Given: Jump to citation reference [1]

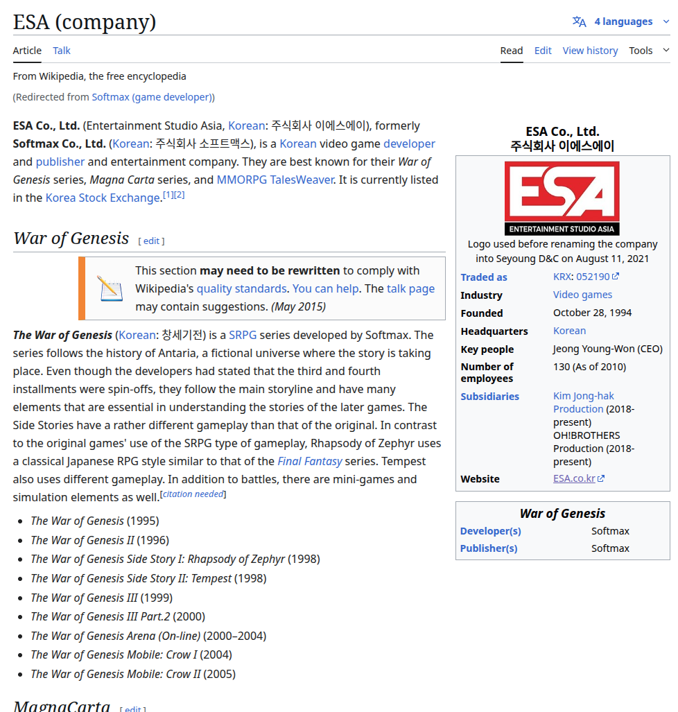Looking at the screenshot, I should click(168, 195).
